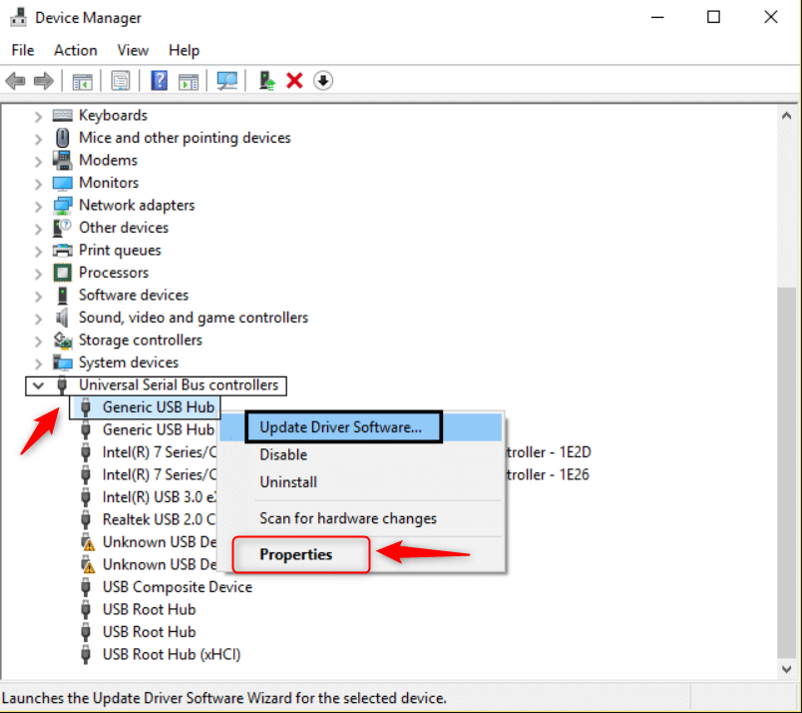Click the Update driver software toolbar icon

[x=266, y=80]
